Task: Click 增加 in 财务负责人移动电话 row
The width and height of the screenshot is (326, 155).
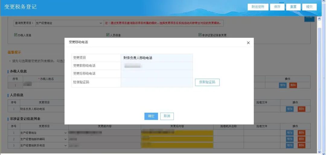Action: (x=290, y=109)
